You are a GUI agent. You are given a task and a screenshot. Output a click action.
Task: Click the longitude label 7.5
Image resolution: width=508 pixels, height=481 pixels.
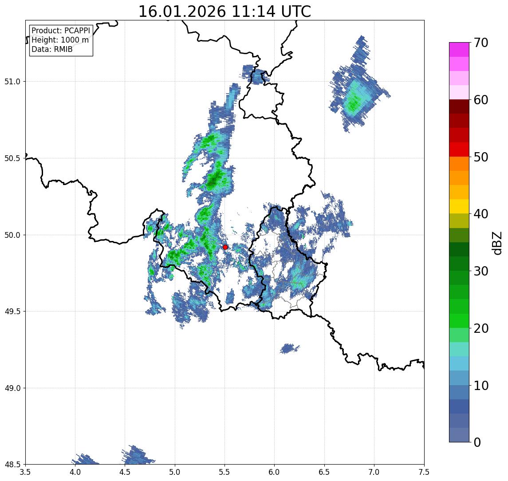pyautogui.click(x=425, y=472)
